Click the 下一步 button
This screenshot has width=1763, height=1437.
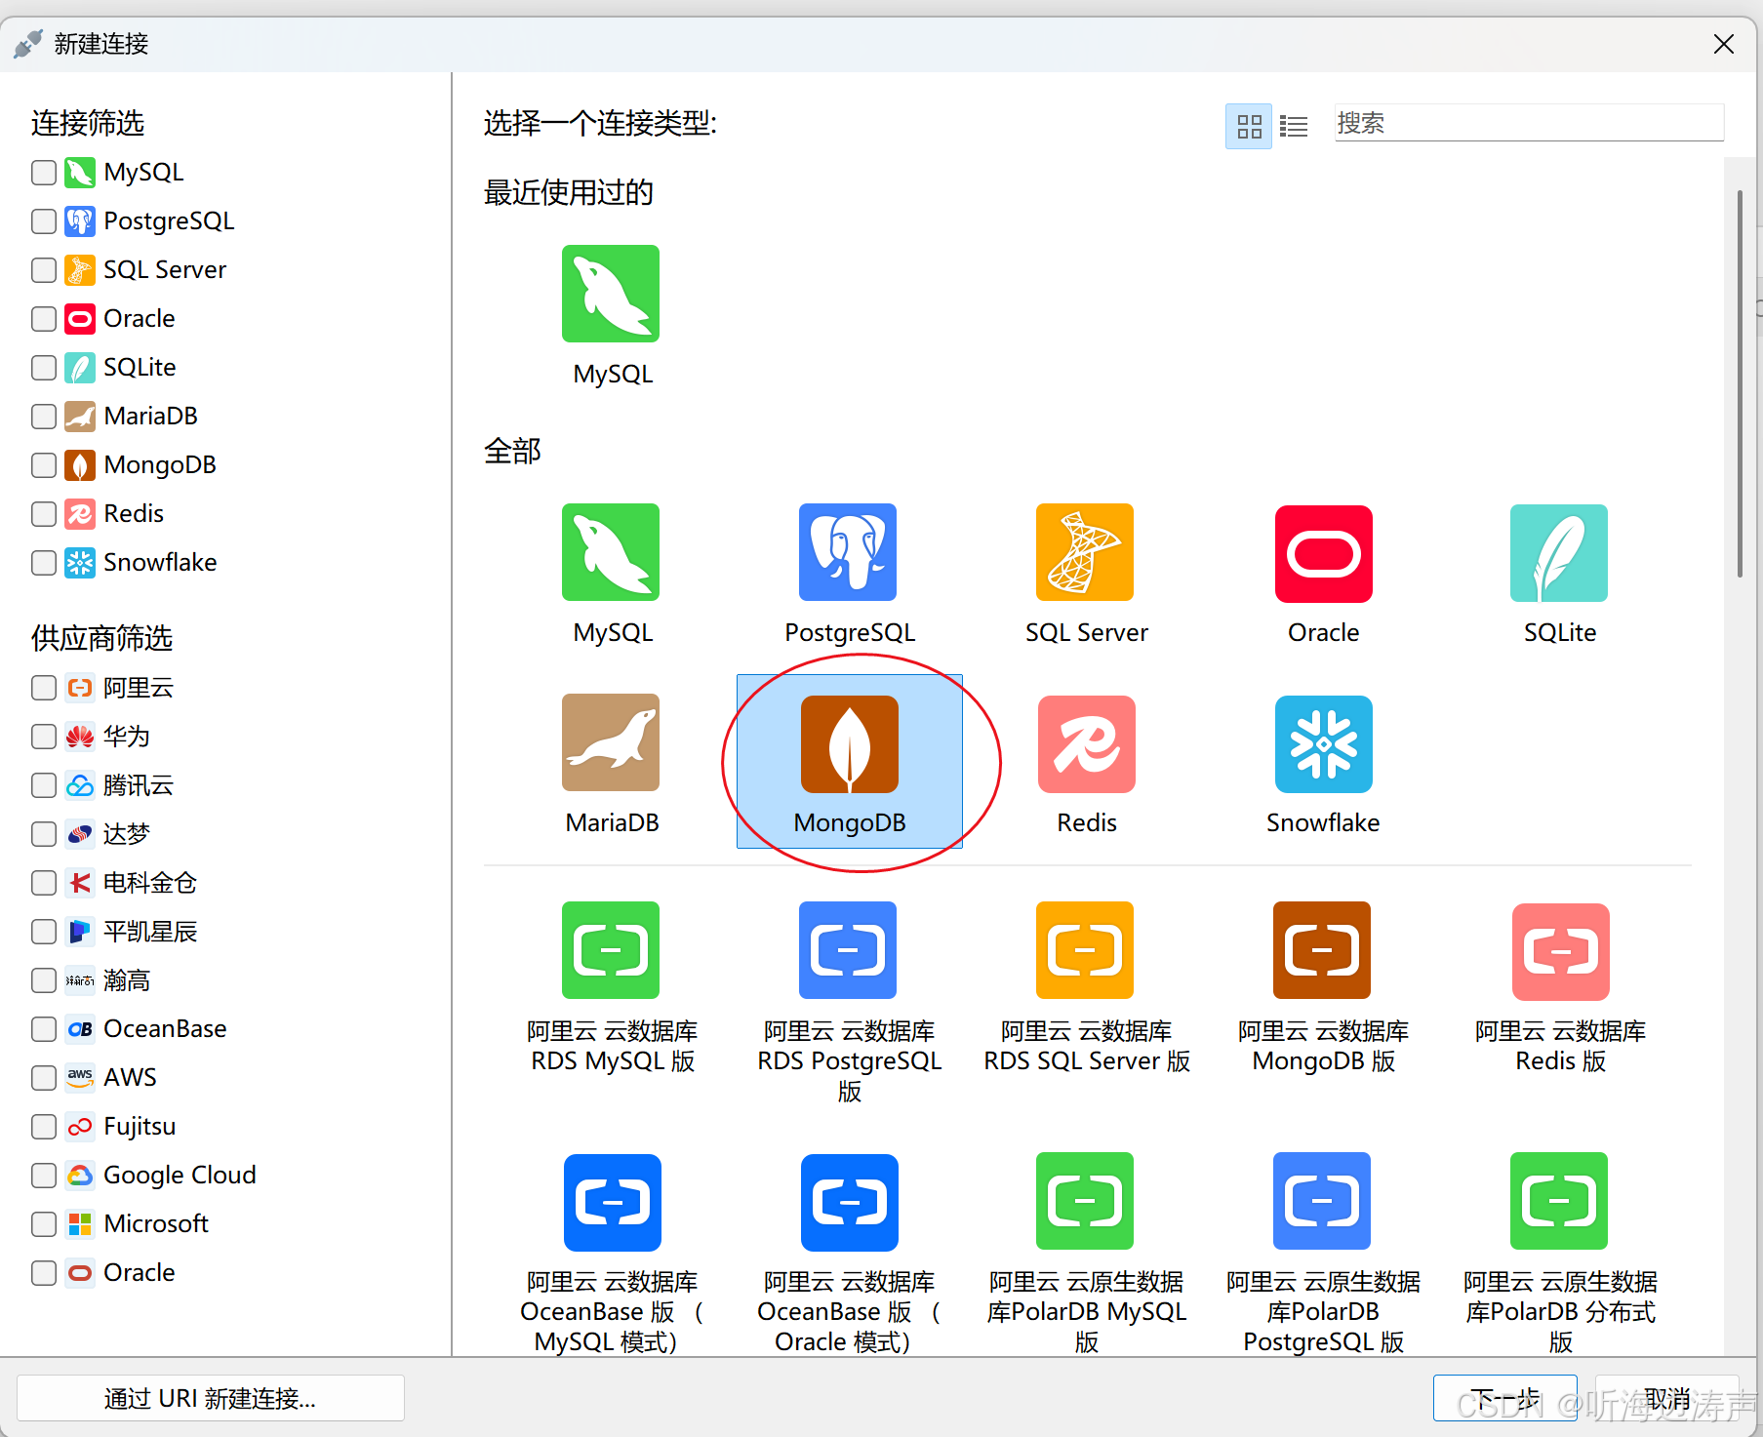pos(1504,1397)
